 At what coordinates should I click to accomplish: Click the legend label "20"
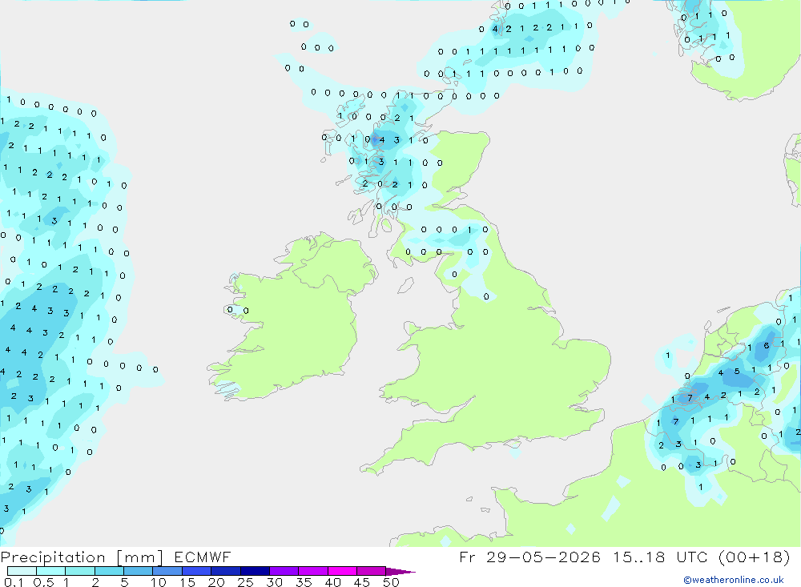[216, 582]
